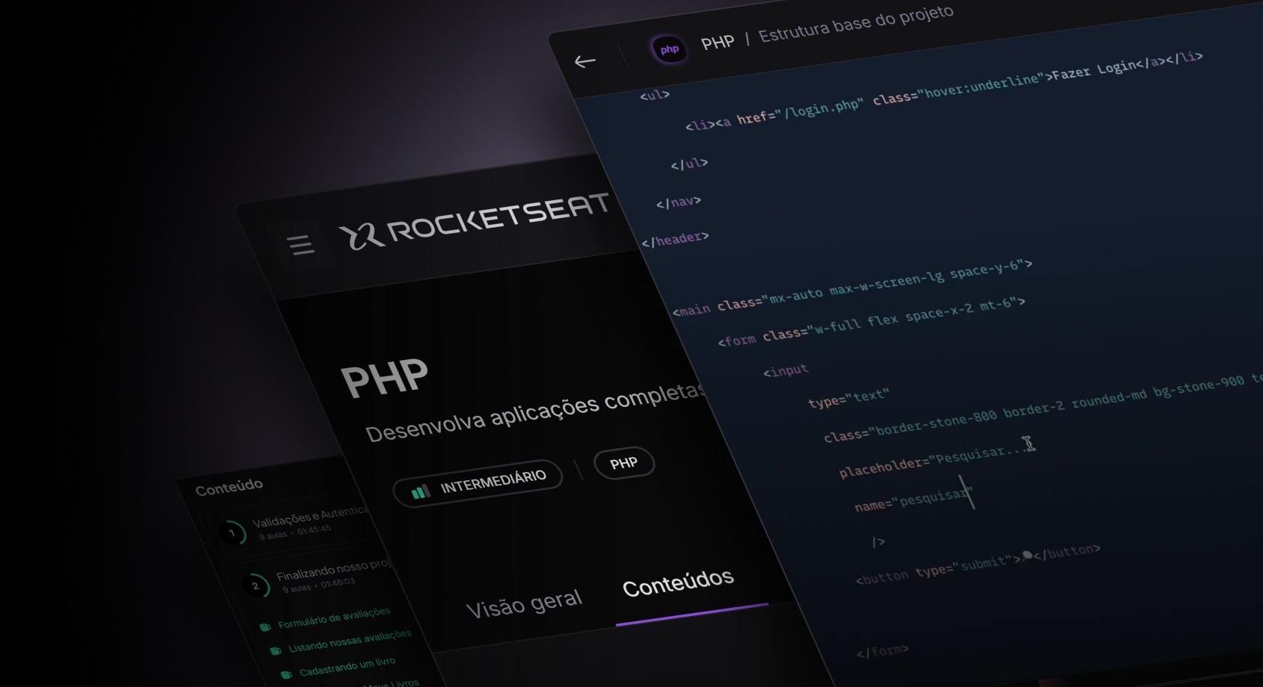
Task: Click video icon beside Formulário de avaliações
Action: pos(265,627)
